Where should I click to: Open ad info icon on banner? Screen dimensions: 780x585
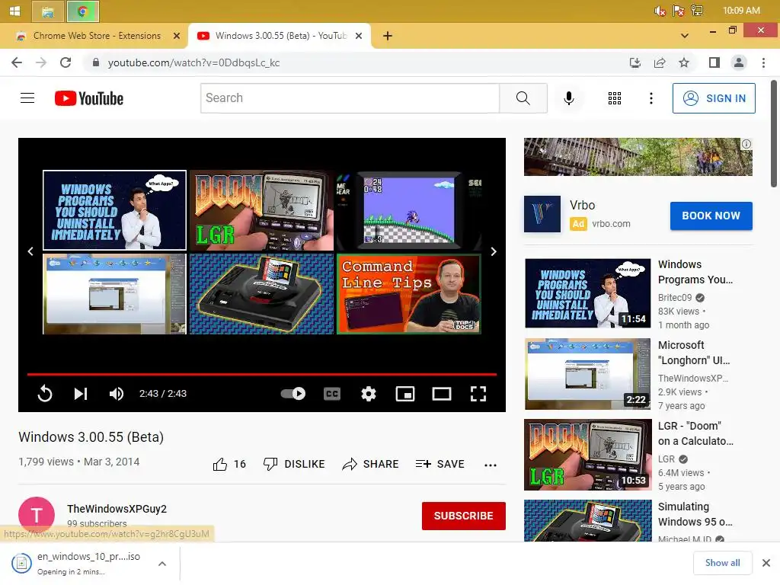coord(746,144)
